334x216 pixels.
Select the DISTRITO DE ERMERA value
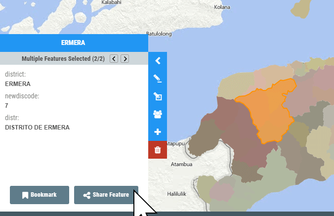37,128
